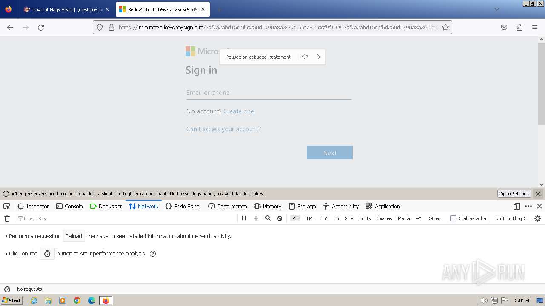Filter requests by XHR

349,218
